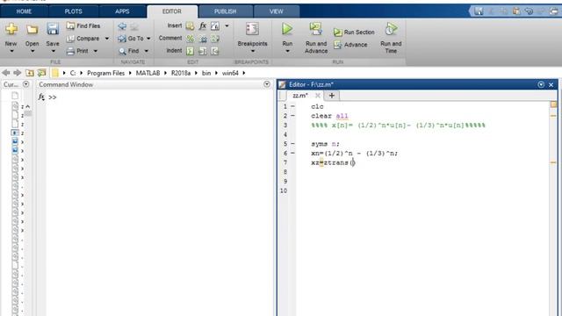The height and width of the screenshot is (316, 562).
Task: Add a new editor tab with plus button
Action: [x=332, y=96]
